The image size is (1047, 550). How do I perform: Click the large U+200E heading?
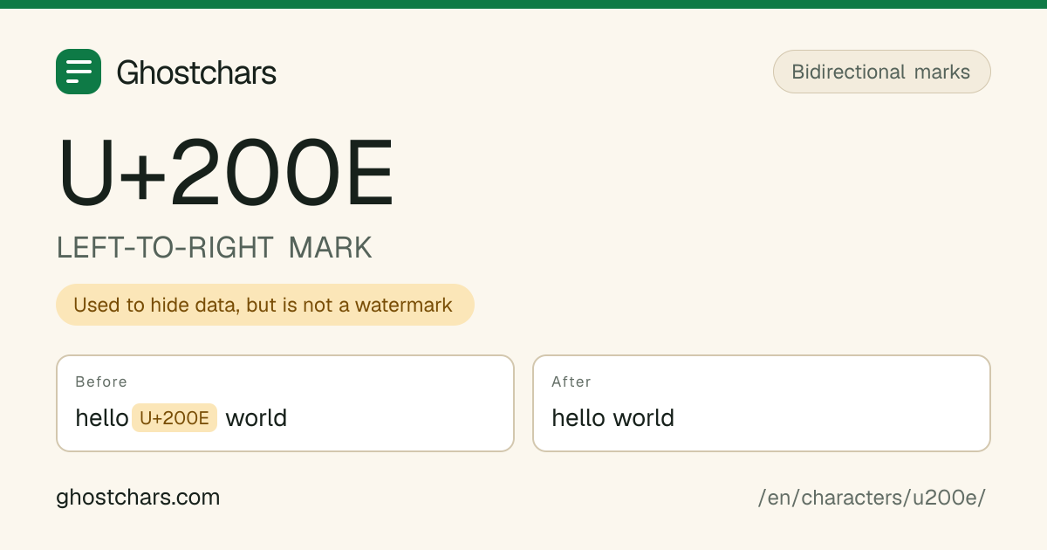(226, 171)
